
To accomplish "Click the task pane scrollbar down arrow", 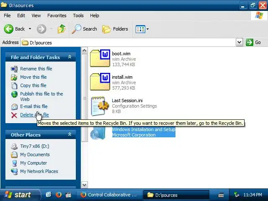I will point(85,185).
